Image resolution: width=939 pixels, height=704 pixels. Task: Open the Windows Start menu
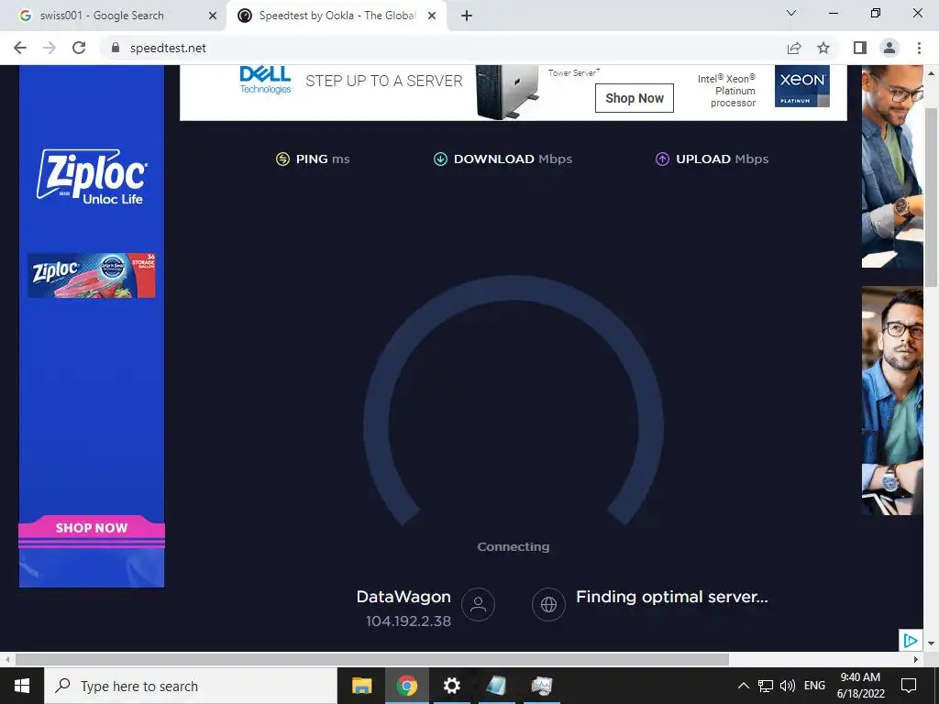click(x=22, y=686)
